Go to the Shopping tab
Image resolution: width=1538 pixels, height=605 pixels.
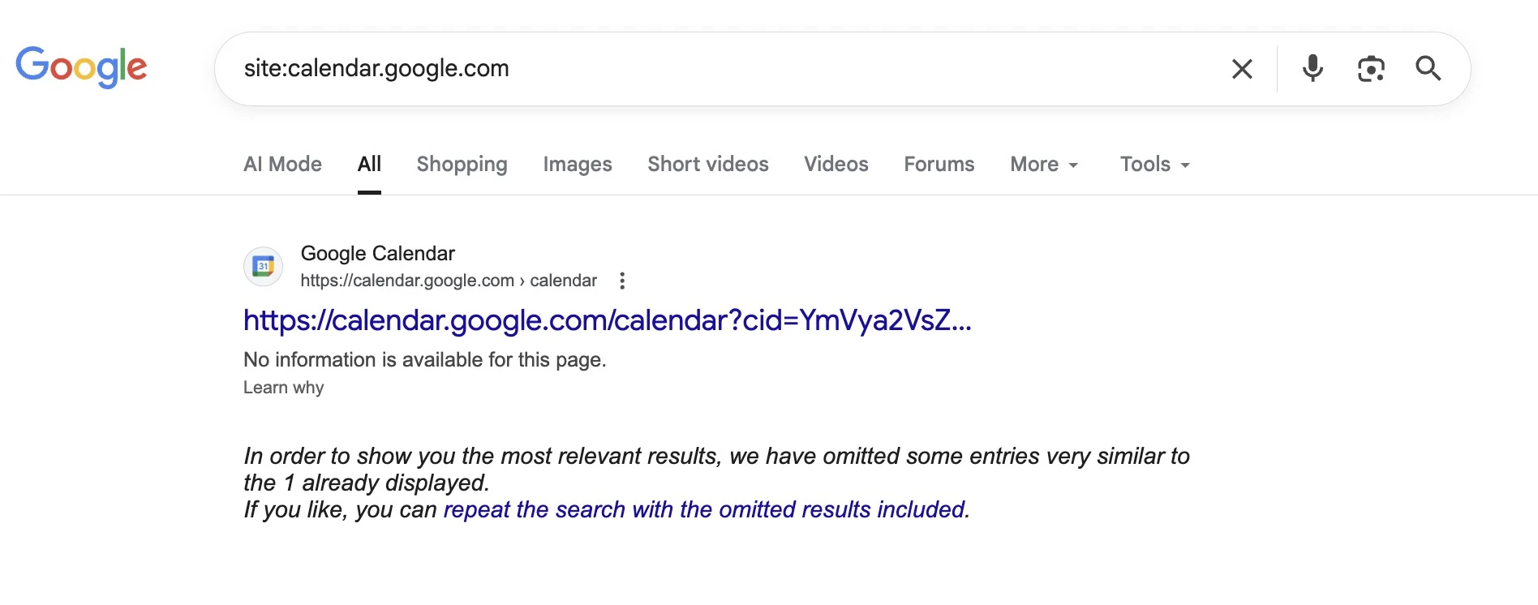(x=462, y=165)
